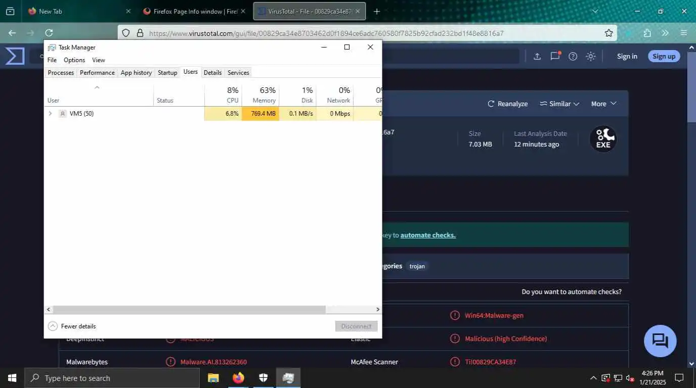Bookmark this page with the star icon
The height and width of the screenshot is (388, 696).
pos(609,33)
